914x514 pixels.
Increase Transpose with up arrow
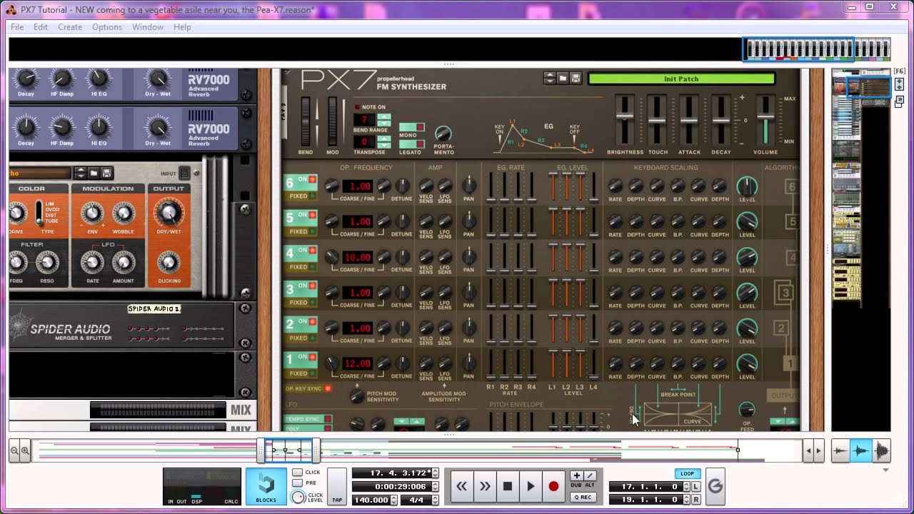tap(384, 138)
